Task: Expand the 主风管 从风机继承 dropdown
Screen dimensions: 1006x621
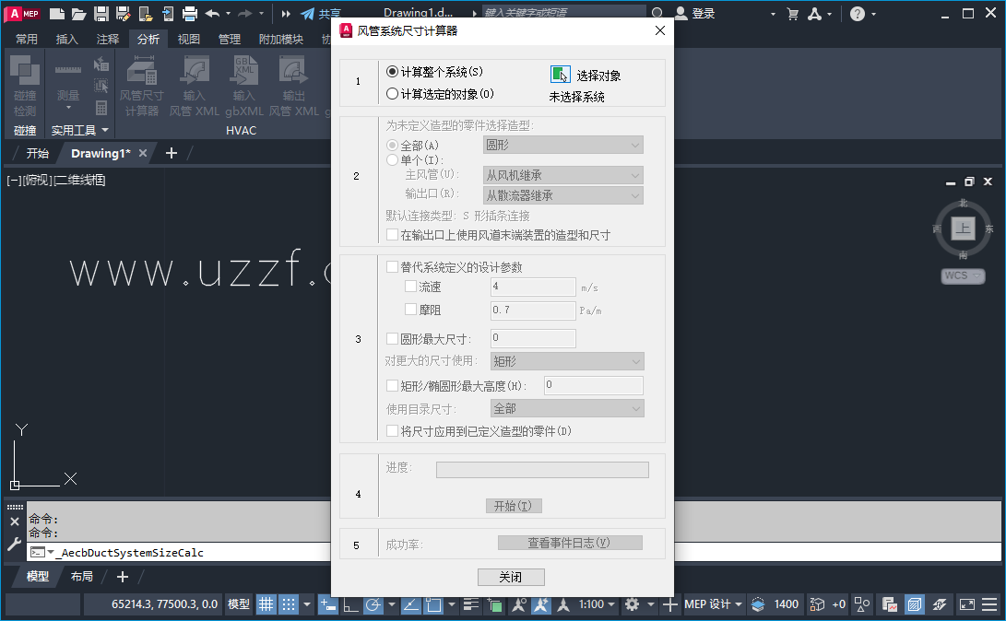Action: pyautogui.click(x=562, y=174)
